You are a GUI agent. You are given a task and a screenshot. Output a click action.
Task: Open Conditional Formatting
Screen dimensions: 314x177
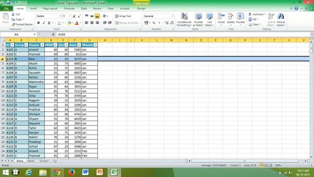click(184, 20)
